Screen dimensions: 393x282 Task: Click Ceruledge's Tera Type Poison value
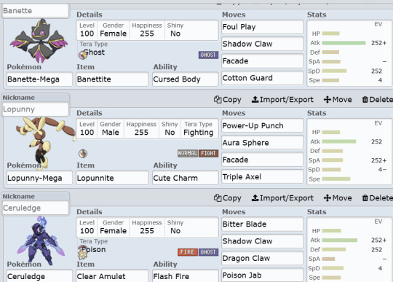click(94, 250)
